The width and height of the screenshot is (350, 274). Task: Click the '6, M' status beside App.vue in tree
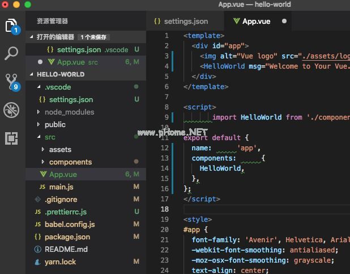pyautogui.click(x=132, y=174)
